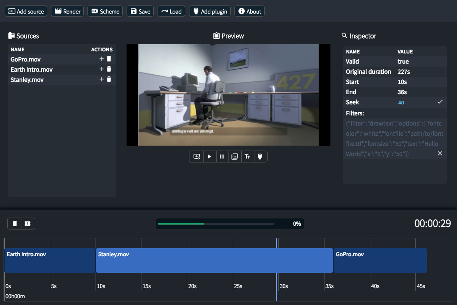Click the End value 36s
Screen dimensions: 457x305
coord(402,92)
